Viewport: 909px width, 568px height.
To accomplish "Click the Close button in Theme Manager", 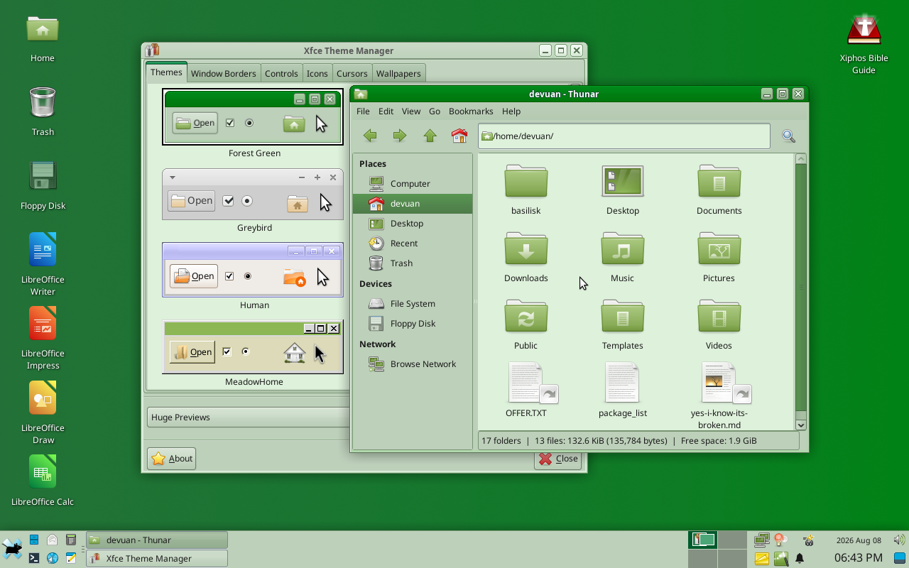I will point(558,459).
